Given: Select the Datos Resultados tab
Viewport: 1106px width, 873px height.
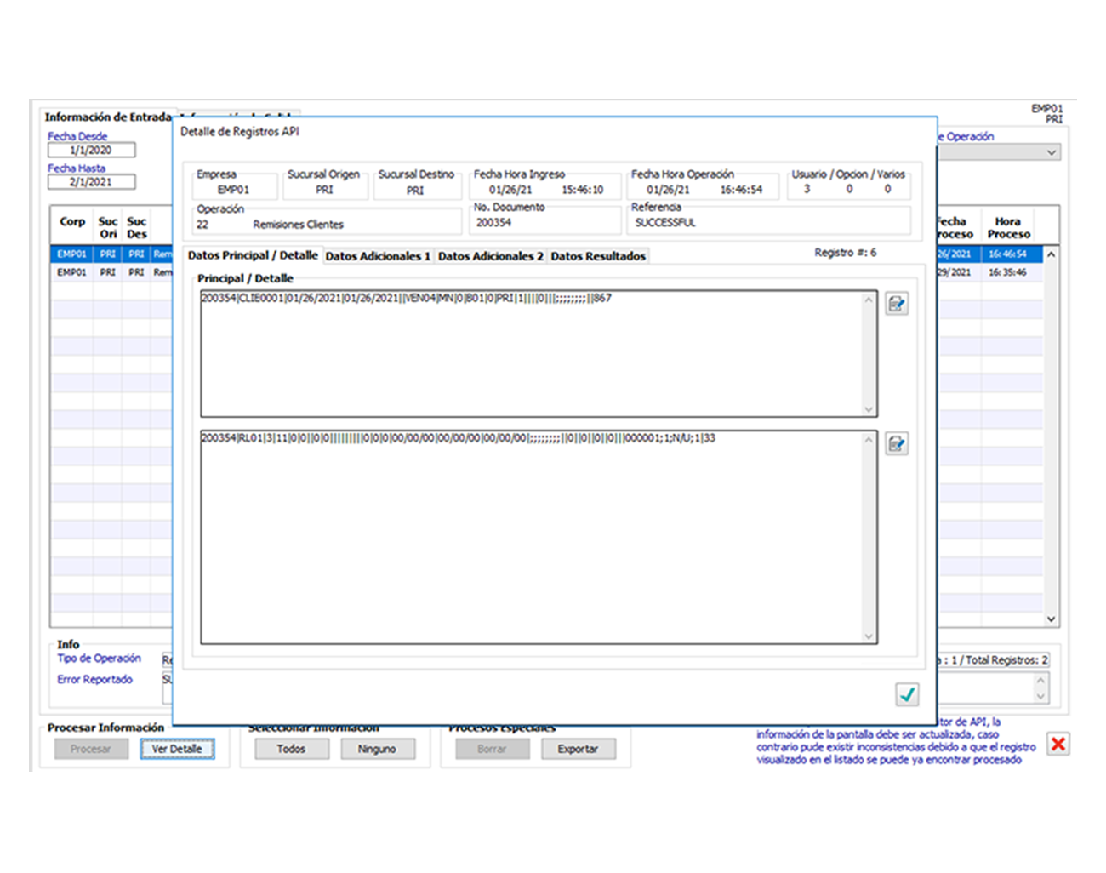Looking at the screenshot, I should click(x=598, y=256).
